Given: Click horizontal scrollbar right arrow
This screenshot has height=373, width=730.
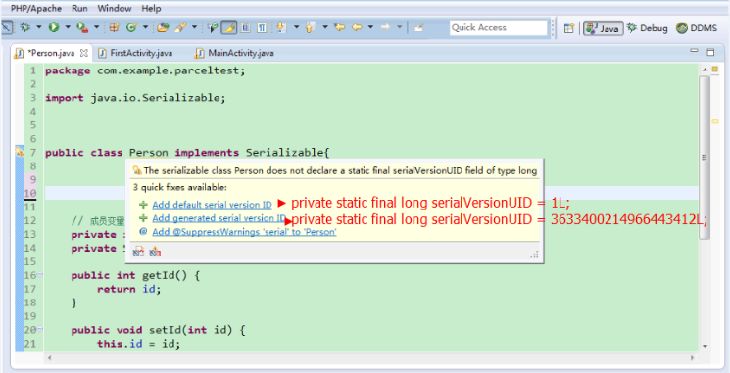Looking at the screenshot, I should coord(693,358).
